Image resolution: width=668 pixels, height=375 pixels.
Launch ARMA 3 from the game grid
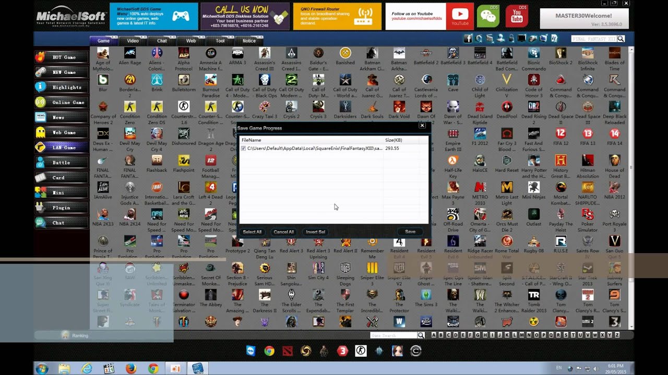pos(237,53)
